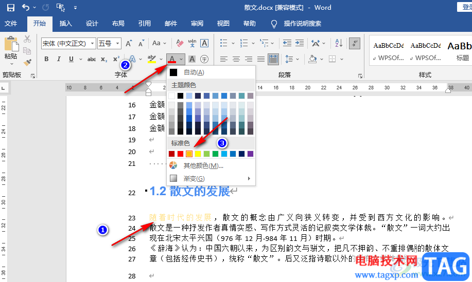Click the touch/mouse mode icon
Image resolution: width=472 pixels, height=282 pixels.
click(61, 8)
